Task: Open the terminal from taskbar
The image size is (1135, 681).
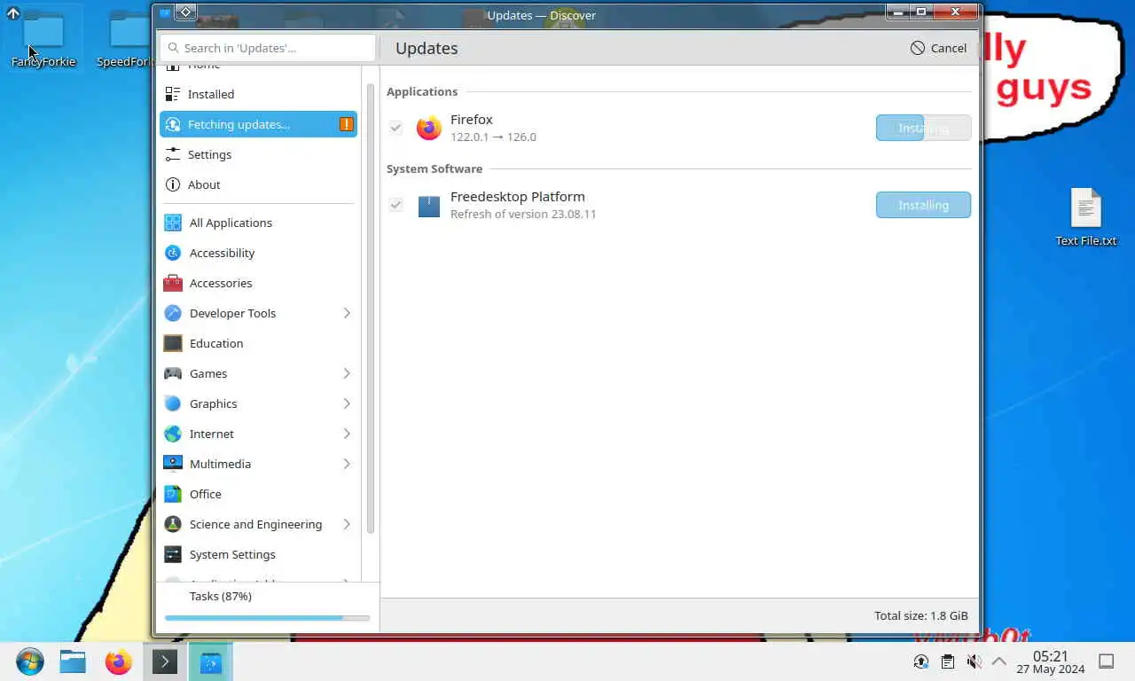Action: 165,661
